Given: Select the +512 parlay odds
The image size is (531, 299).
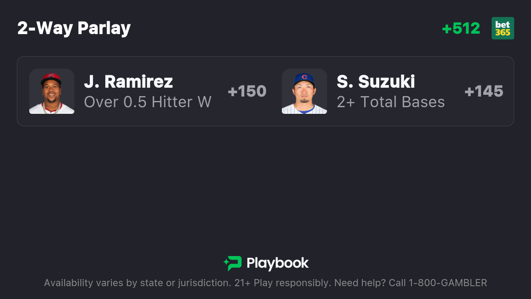Looking at the screenshot, I should point(461,28).
